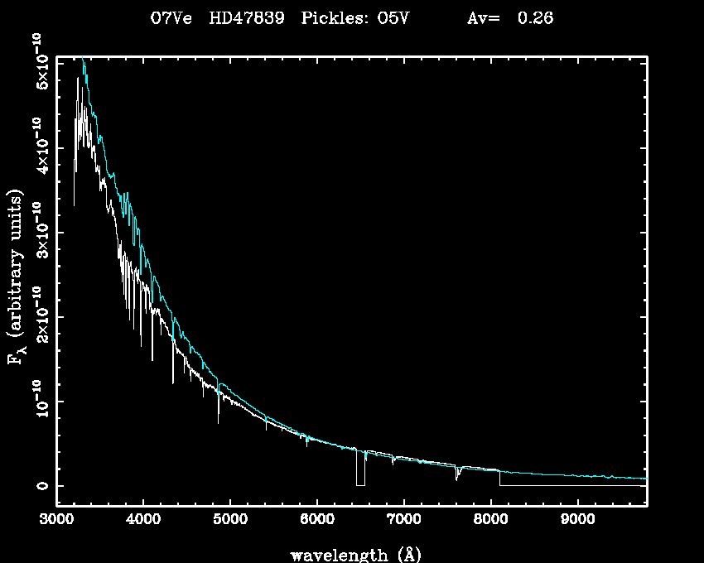Select the 5000 wavelength tick label

pos(229,520)
